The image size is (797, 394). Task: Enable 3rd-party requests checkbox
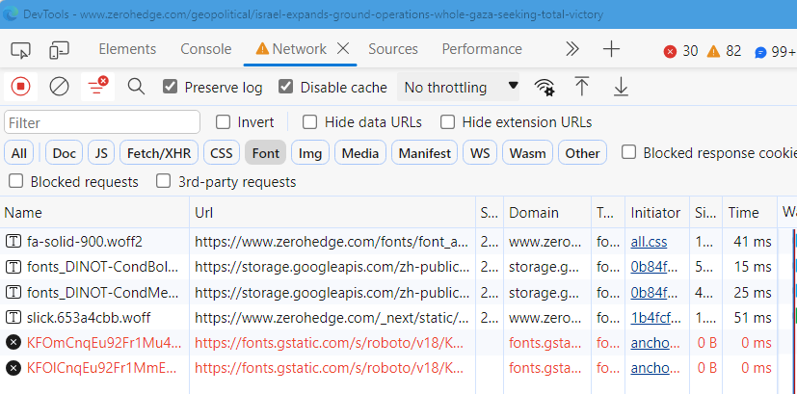163,181
